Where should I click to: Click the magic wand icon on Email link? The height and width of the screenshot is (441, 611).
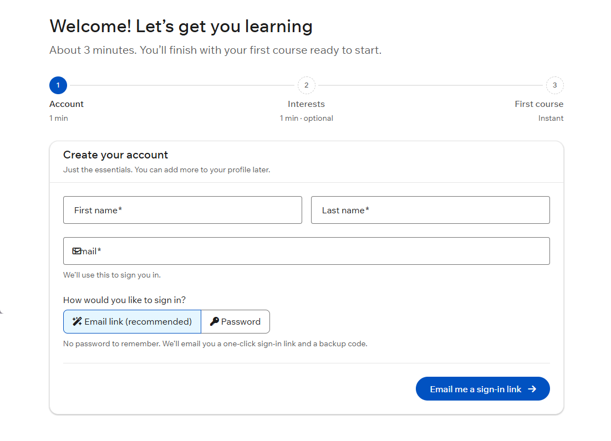click(x=77, y=321)
